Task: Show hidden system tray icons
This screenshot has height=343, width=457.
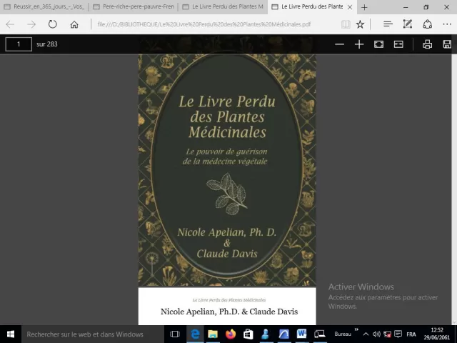Action: (x=366, y=334)
